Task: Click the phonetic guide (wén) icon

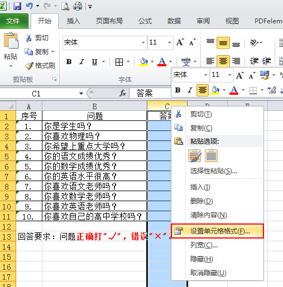Action: [186, 62]
